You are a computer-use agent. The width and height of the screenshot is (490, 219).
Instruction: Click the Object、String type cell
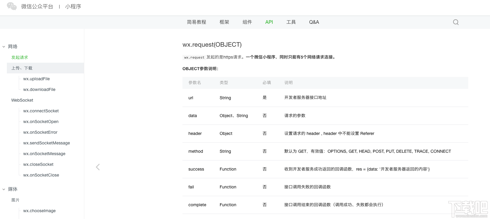pos(234,116)
